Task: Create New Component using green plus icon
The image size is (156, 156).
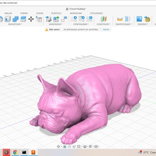Action: point(56,19)
